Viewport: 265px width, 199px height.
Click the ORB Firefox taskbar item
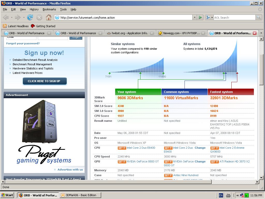(38, 195)
